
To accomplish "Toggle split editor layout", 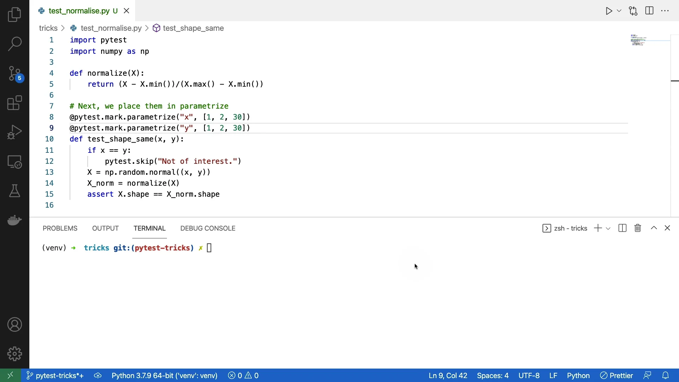I will [650, 11].
